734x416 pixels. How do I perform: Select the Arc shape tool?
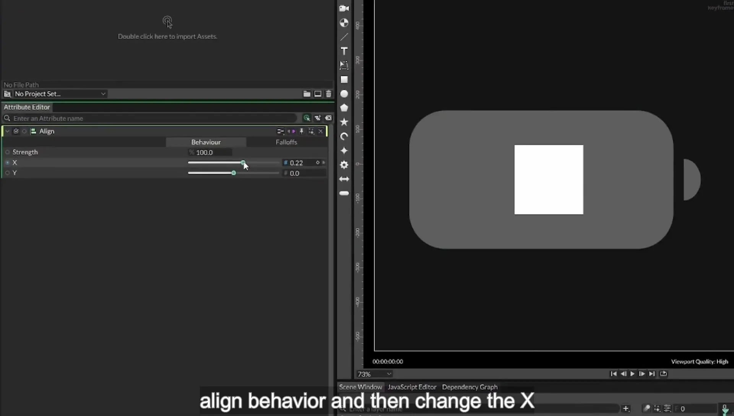pos(344,136)
